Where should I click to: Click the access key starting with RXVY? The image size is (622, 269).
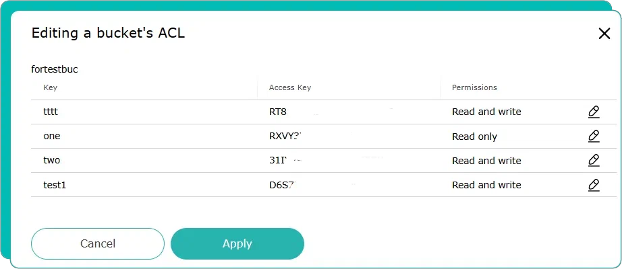coord(285,136)
